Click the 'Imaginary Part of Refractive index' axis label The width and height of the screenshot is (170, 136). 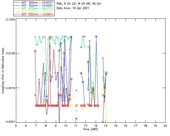click(3, 70)
